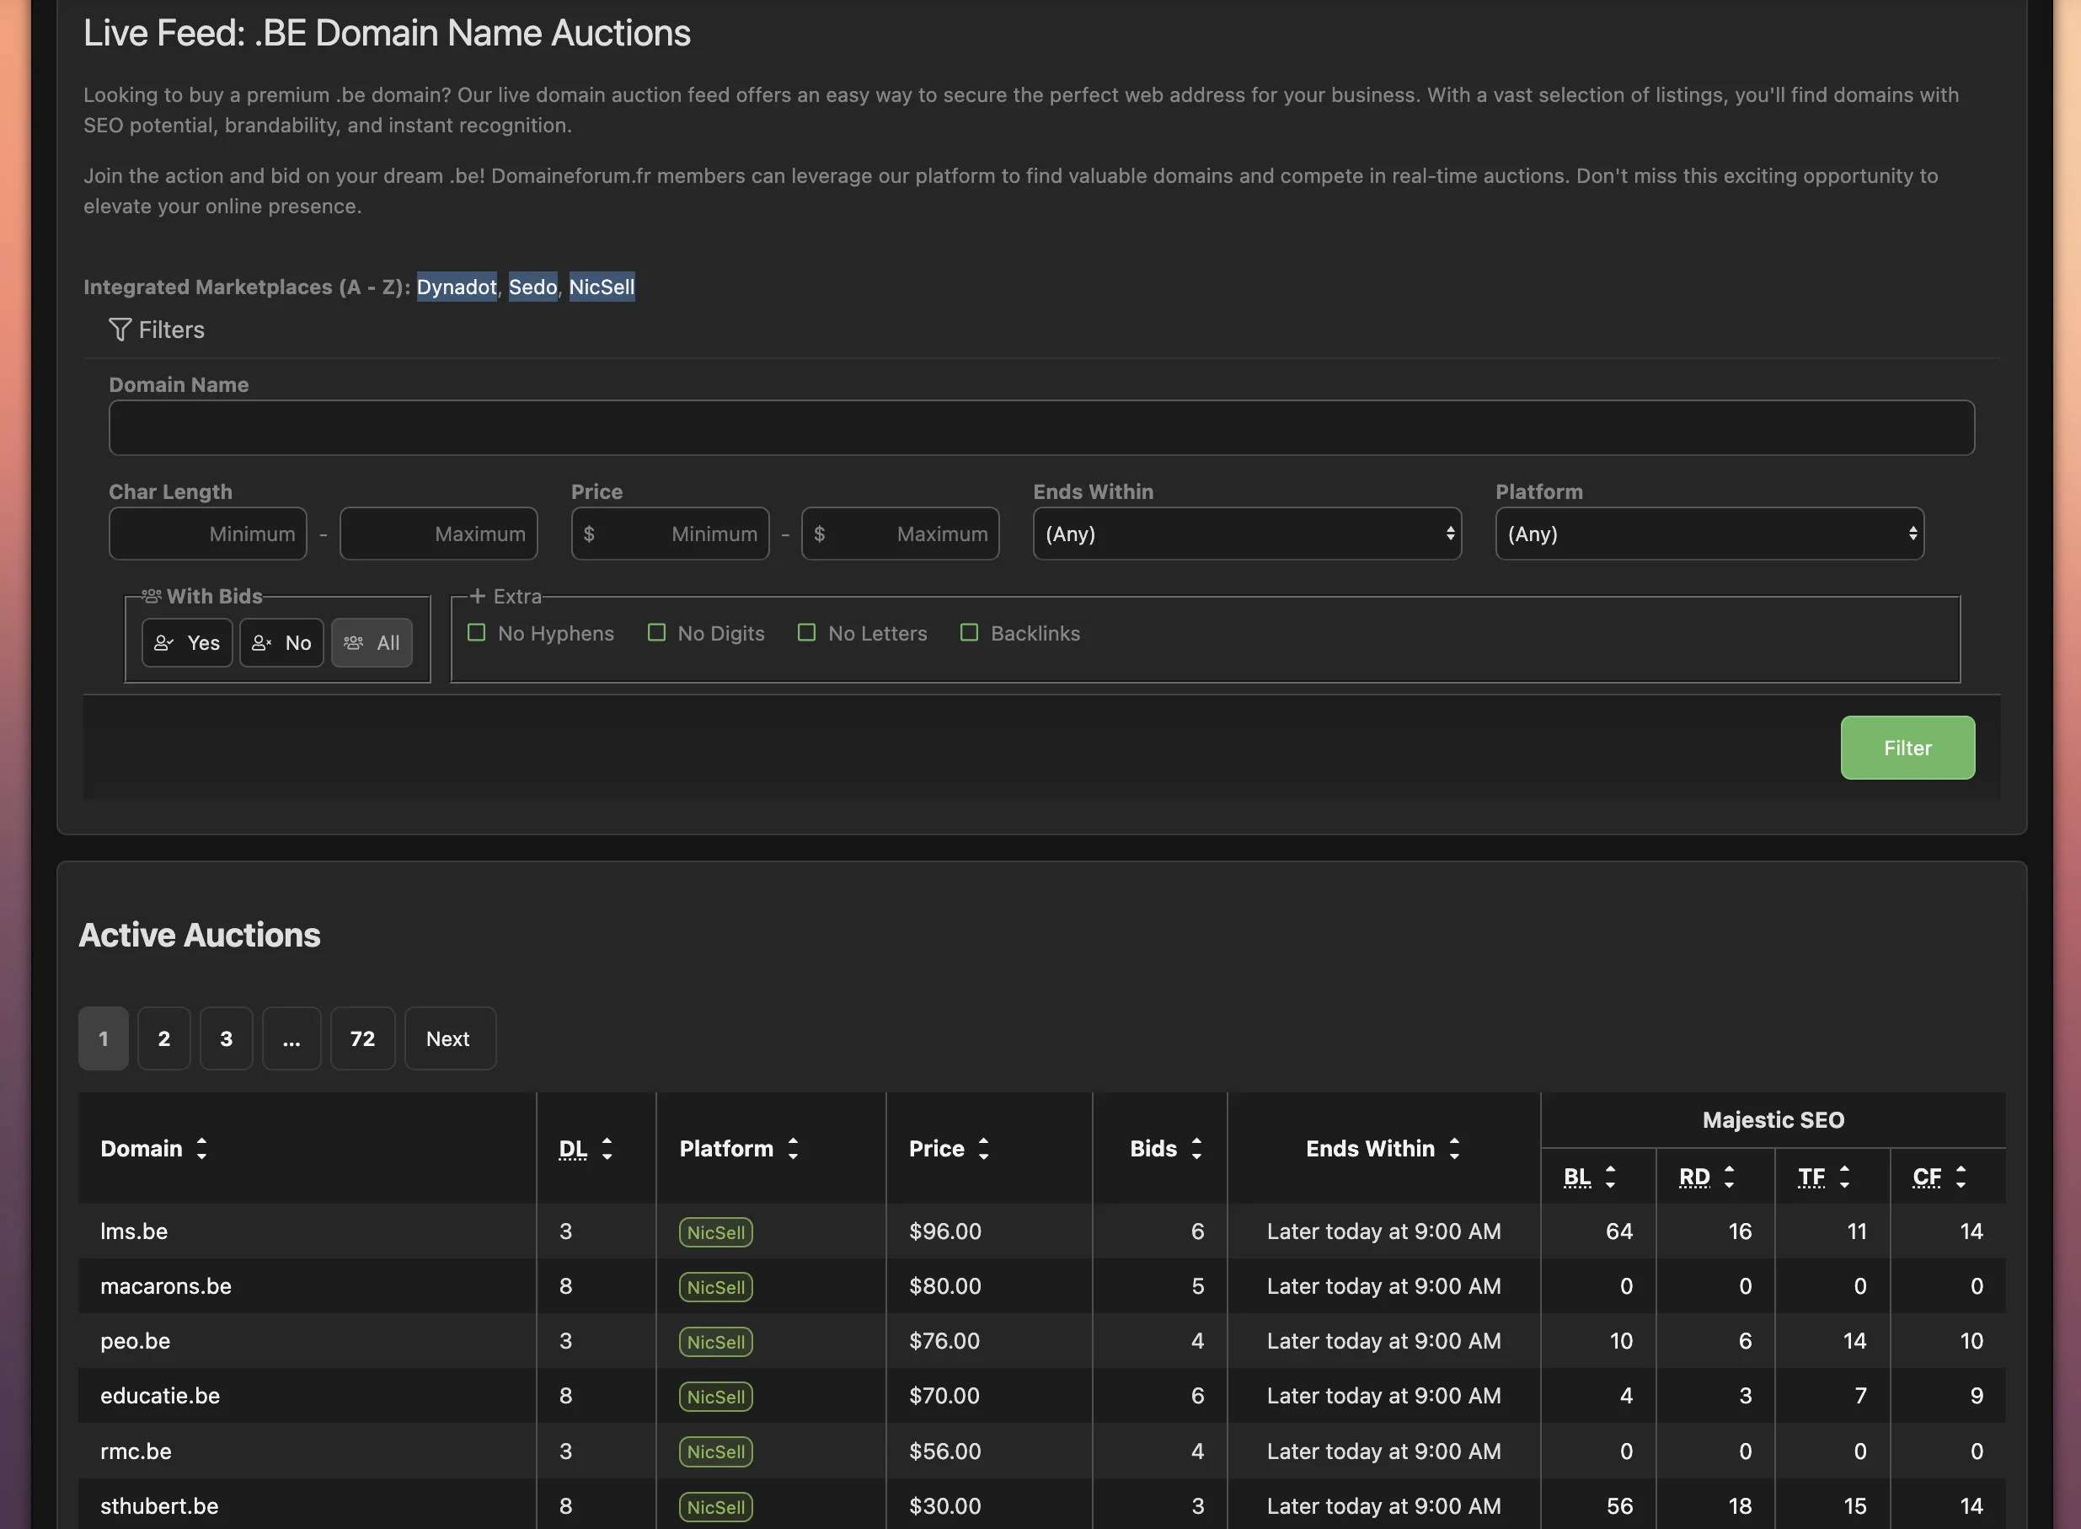Viewport: 2081px width, 1529px height.
Task: Click NicSell badge in macarons.be row
Action: pos(716,1286)
